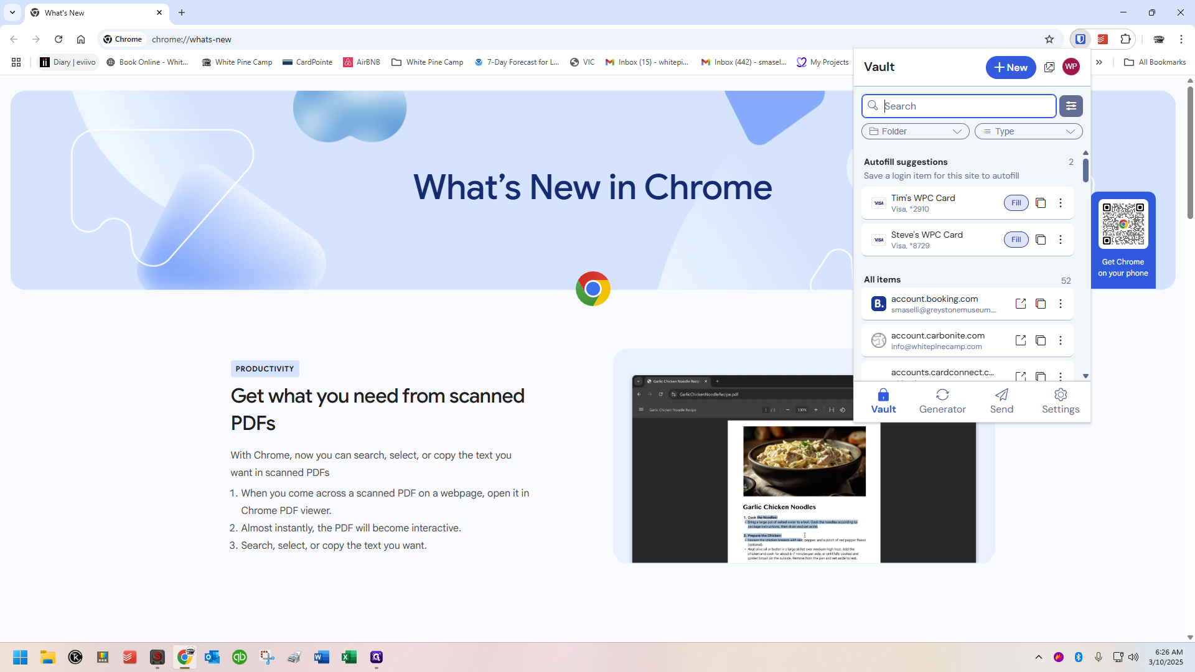
Task: Switch to the Vault tab
Action: tap(883, 401)
